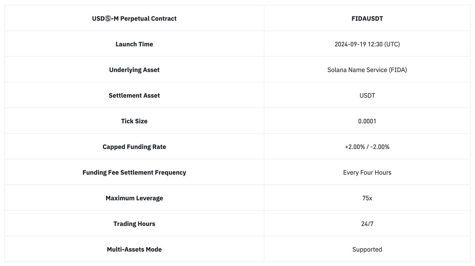Image resolution: width=475 pixels, height=266 pixels.
Task: Click the Capped Funding Rate label
Action: tap(134, 147)
